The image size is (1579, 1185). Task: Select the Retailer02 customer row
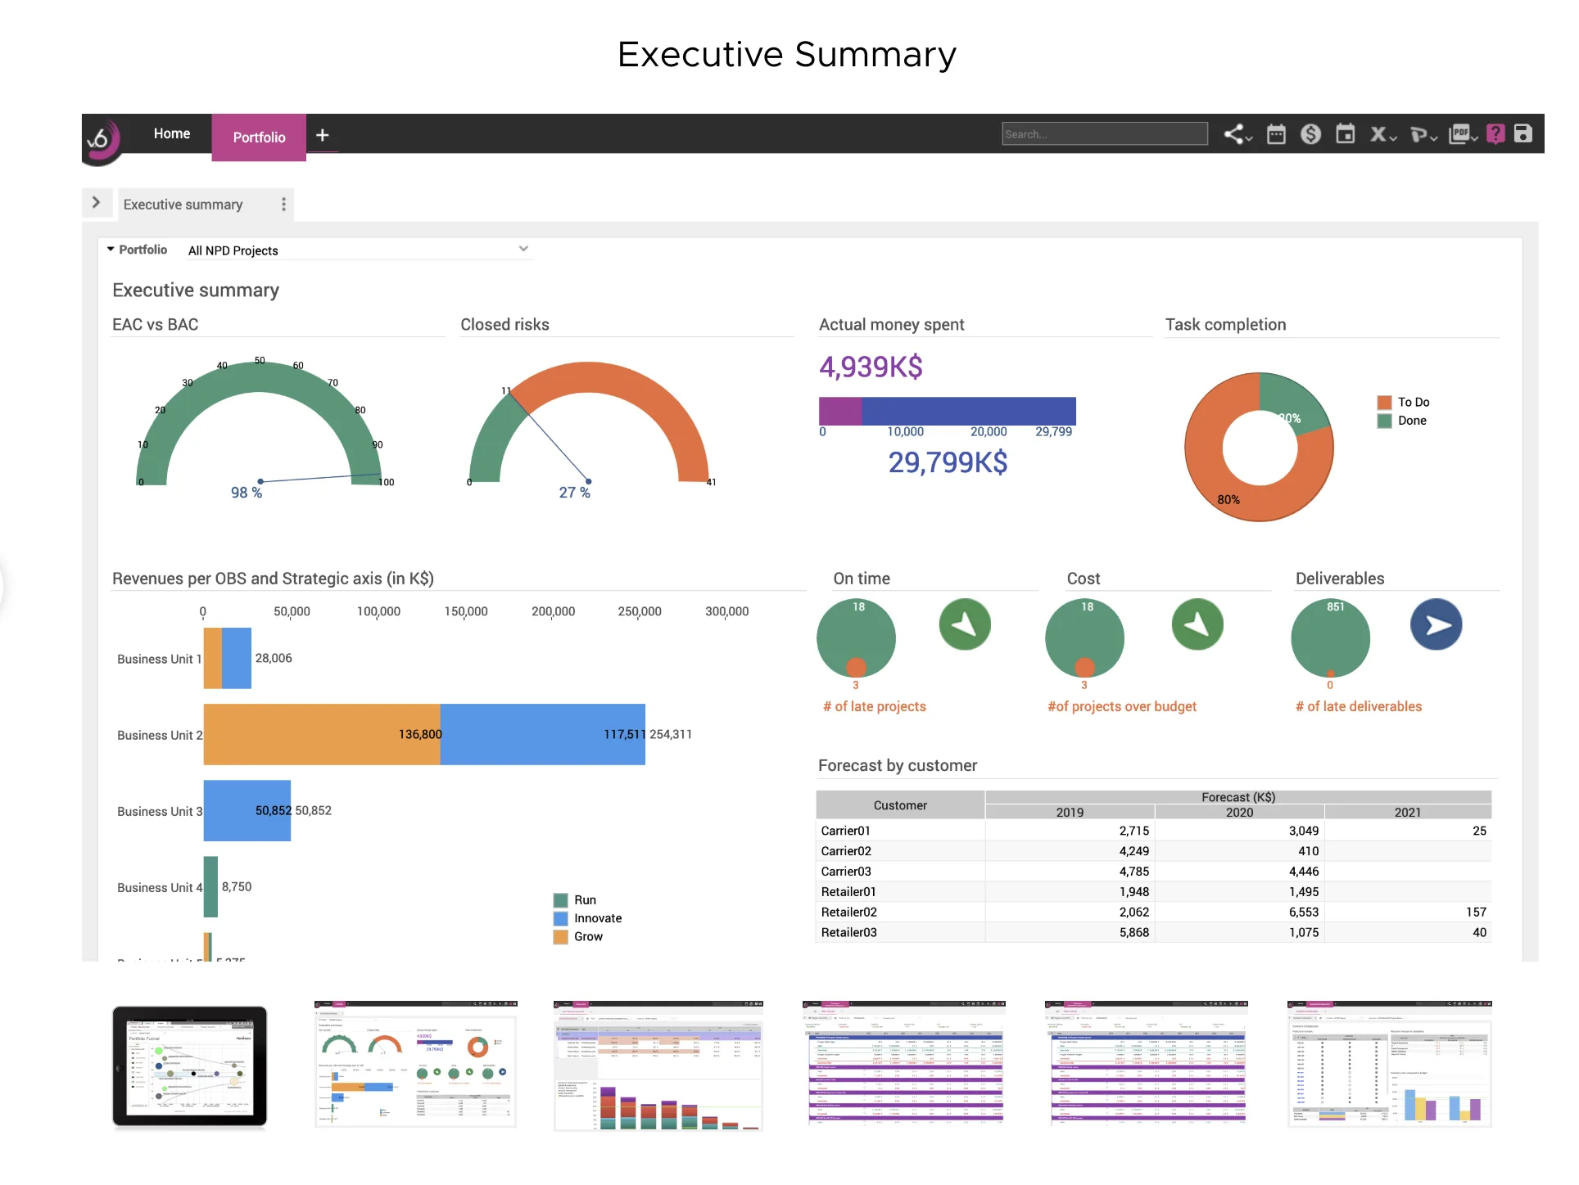tap(1153, 912)
